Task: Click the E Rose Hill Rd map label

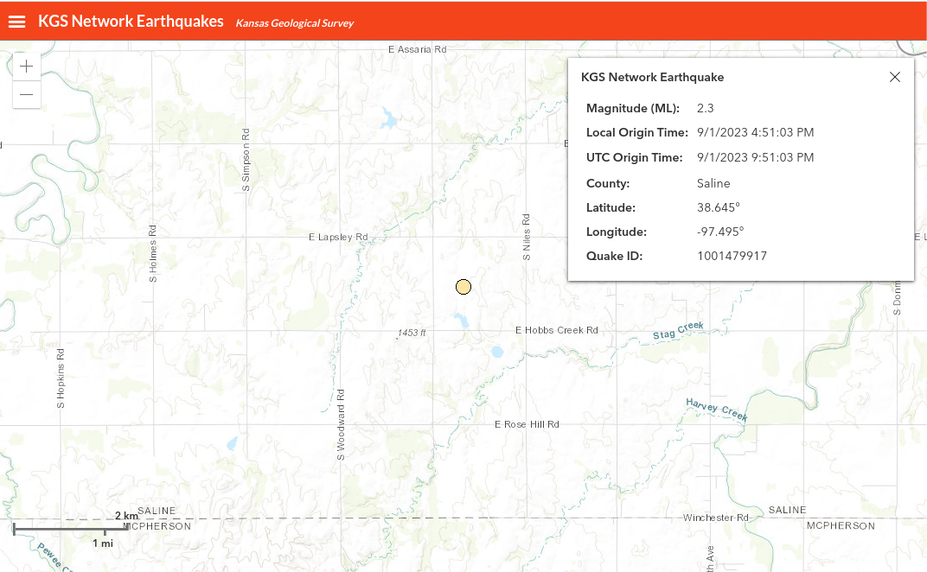Action: click(x=527, y=424)
